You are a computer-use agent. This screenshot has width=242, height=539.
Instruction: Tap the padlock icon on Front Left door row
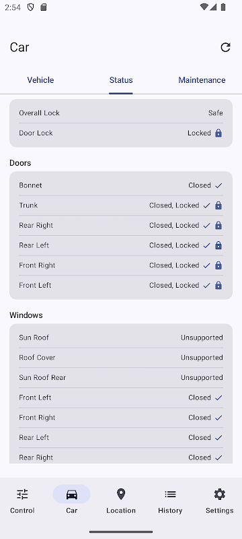pyautogui.click(x=218, y=285)
